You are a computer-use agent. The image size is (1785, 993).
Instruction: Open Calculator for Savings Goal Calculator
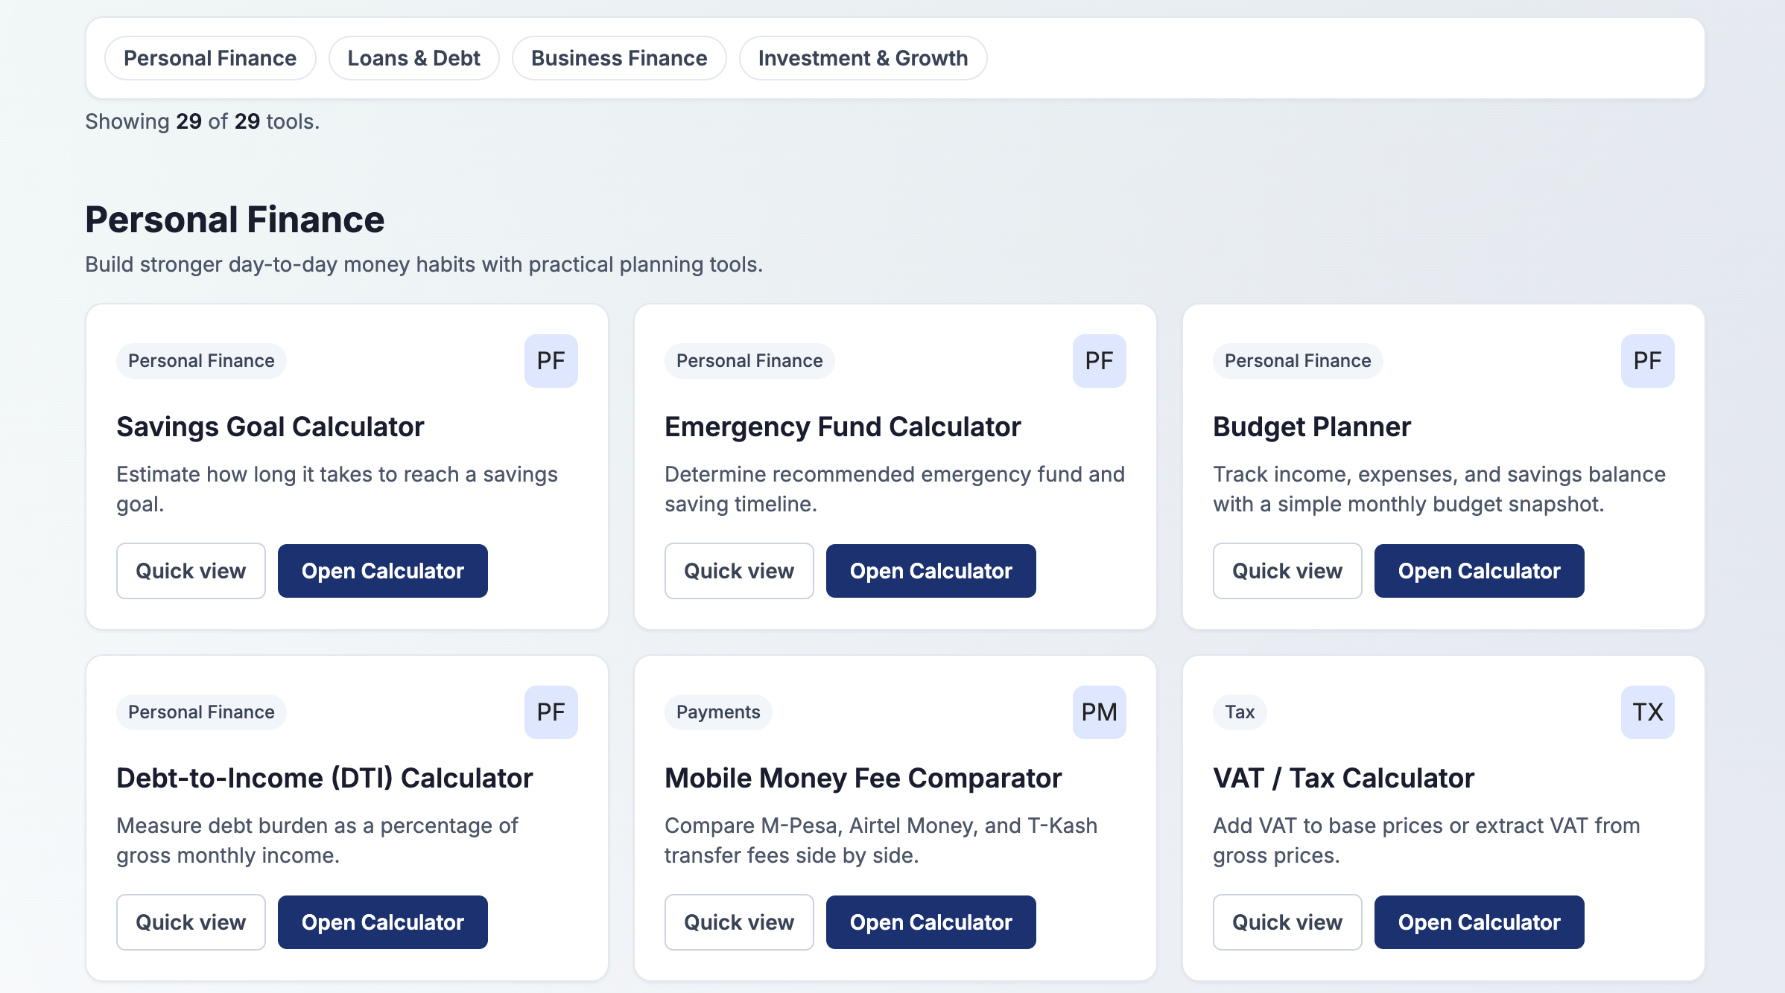(382, 571)
